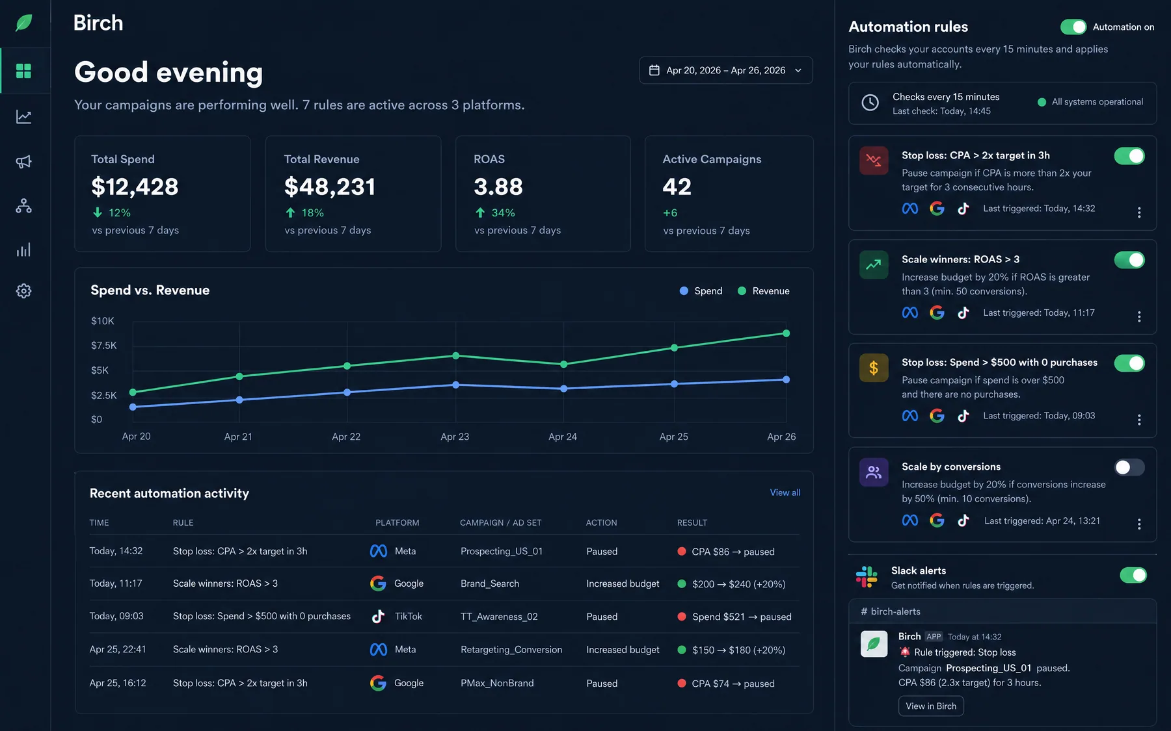This screenshot has height=731, width=1171.
Task: Click the clock icon beside Checks every 15 minutes
Action: (x=870, y=102)
